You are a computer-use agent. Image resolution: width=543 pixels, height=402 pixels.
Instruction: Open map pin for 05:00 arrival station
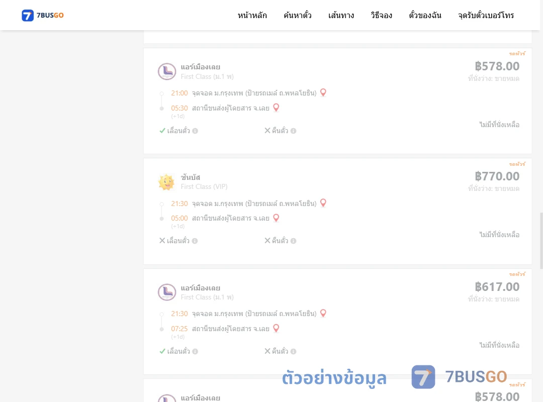pyautogui.click(x=276, y=218)
